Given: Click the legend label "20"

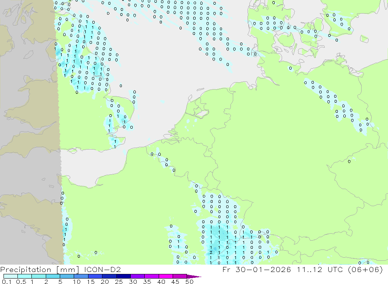Looking at the screenshot, I should (105, 282).
